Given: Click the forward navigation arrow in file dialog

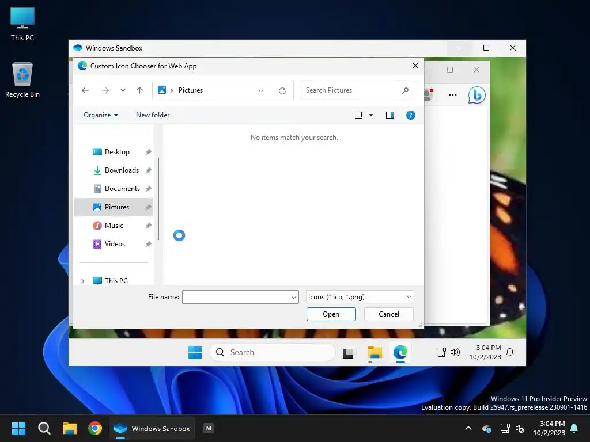Looking at the screenshot, I should pyautogui.click(x=105, y=90).
